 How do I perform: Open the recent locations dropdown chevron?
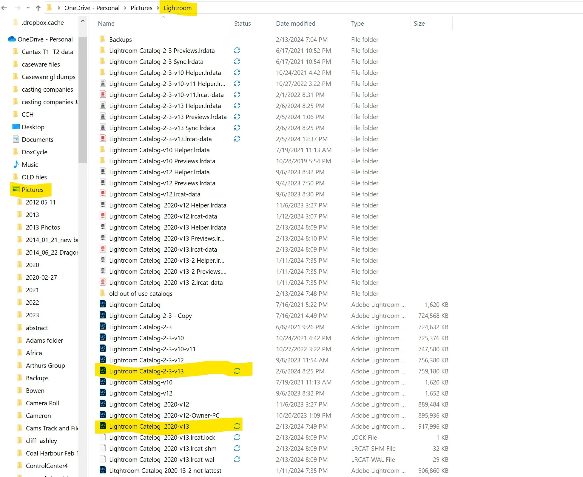28,8
